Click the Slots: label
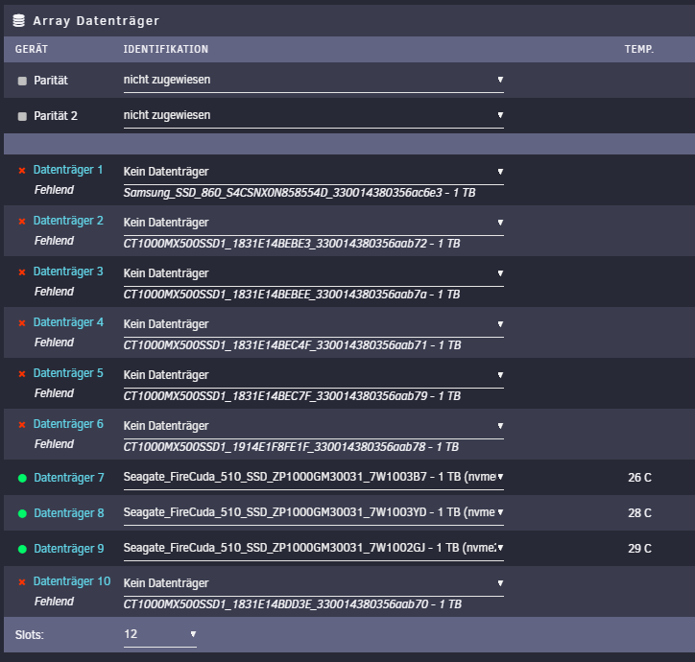The height and width of the screenshot is (662, 695). (29, 635)
